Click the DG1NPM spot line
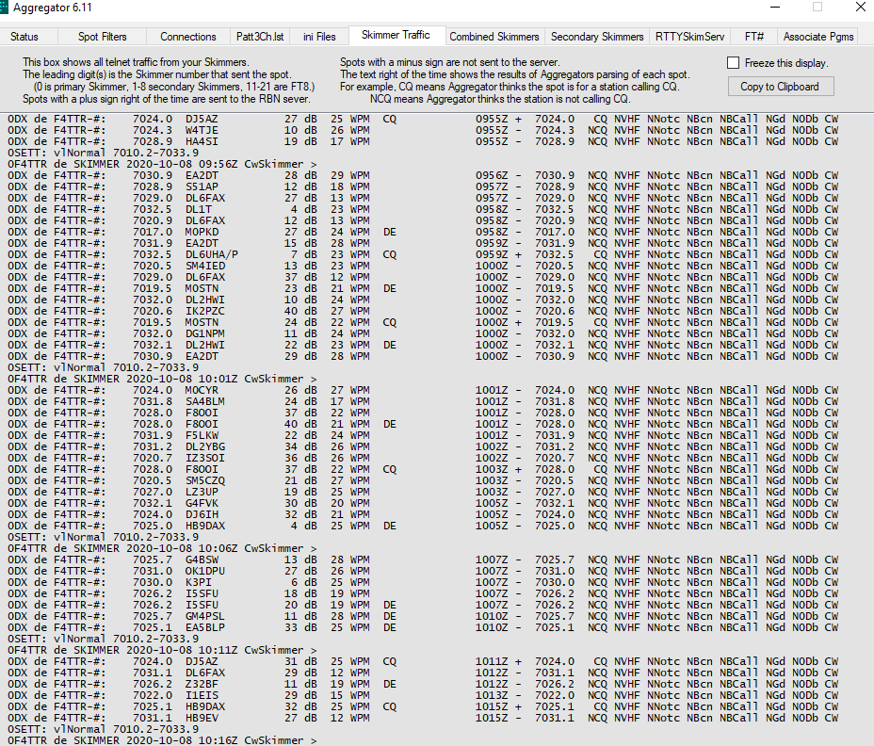The image size is (874, 746). point(423,333)
